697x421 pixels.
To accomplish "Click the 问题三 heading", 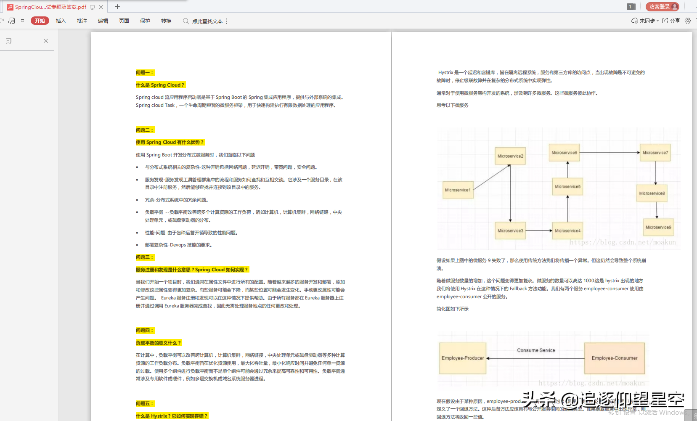I will click(x=145, y=257).
